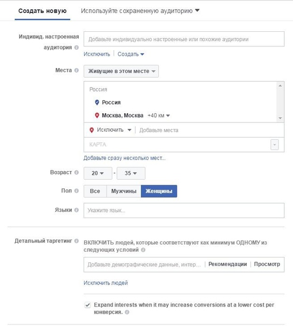Click info icon beside Возраст label

point(77,172)
